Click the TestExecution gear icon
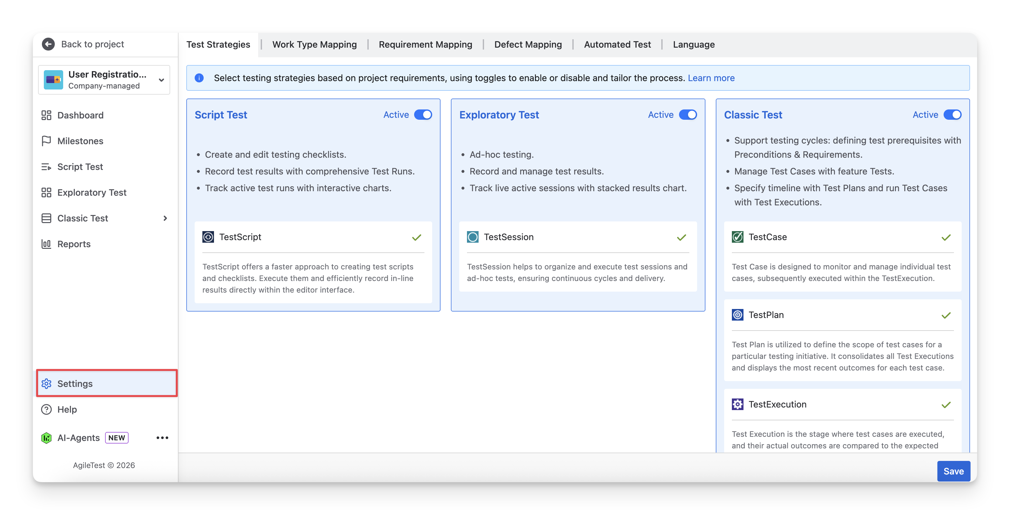Viewport: 1010px width, 515px height. point(737,404)
